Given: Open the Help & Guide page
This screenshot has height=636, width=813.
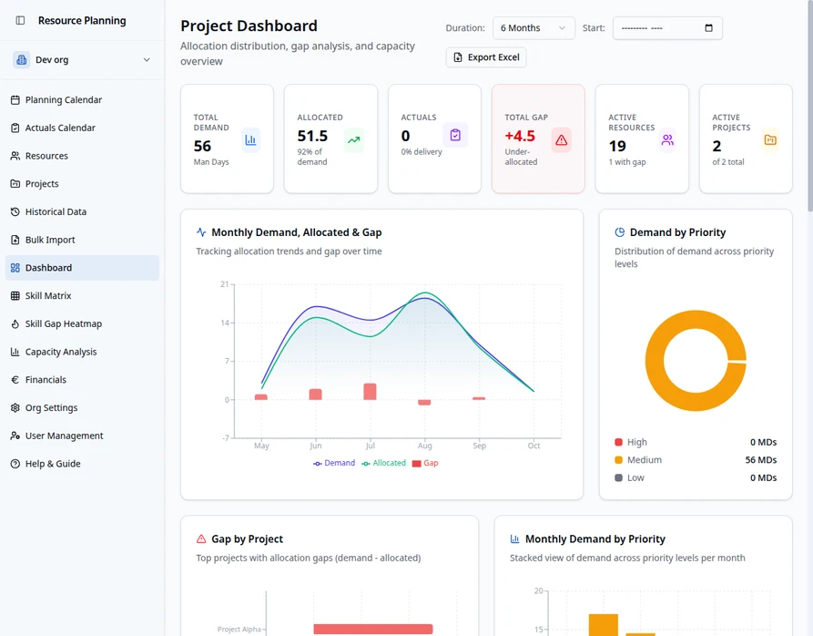Looking at the screenshot, I should click(x=82, y=464).
